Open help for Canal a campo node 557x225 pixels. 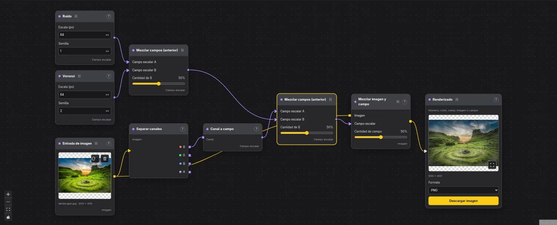(257, 129)
